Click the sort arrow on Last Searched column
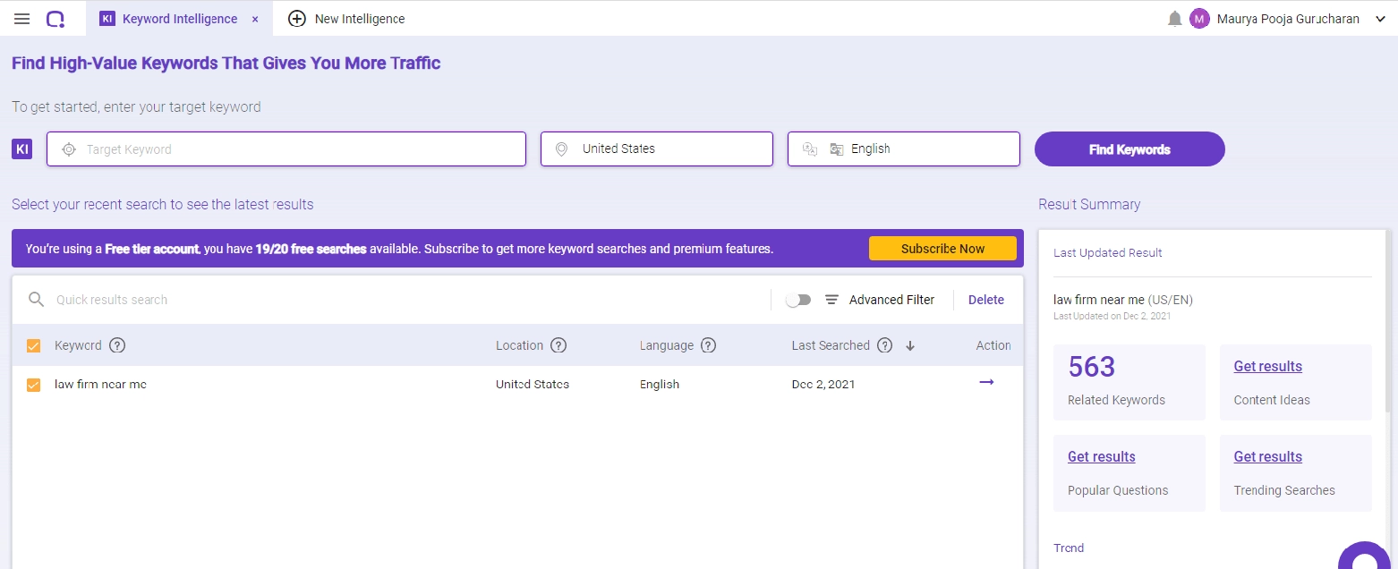This screenshot has width=1398, height=569. point(910,345)
